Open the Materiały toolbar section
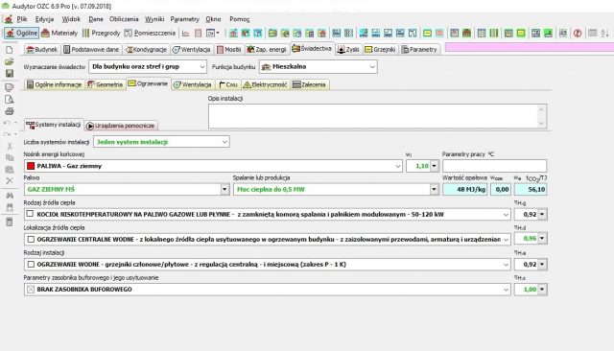 (59, 34)
